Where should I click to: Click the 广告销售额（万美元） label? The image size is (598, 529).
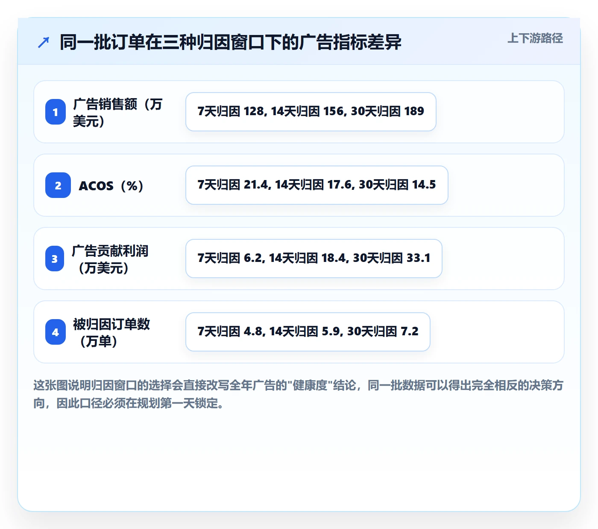(x=118, y=112)
